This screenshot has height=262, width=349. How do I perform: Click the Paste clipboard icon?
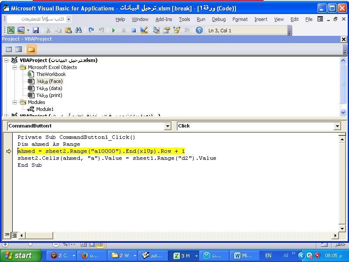click(x=68, y=30)
